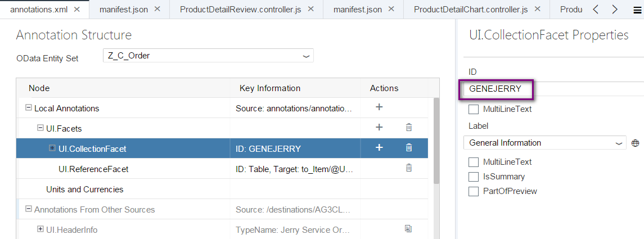Open the Label General Information dropdown
This screenshot has width=644, height=239.
click(544, 143)
